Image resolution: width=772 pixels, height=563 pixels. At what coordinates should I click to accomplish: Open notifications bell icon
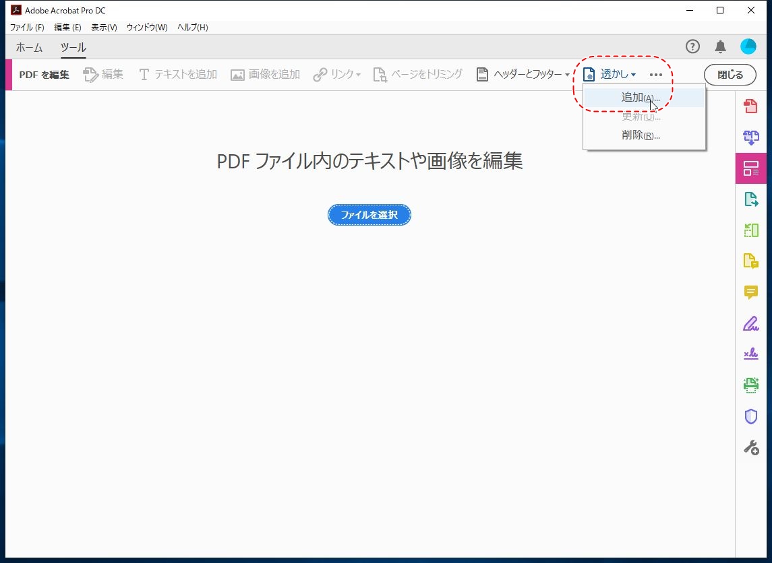720,46
